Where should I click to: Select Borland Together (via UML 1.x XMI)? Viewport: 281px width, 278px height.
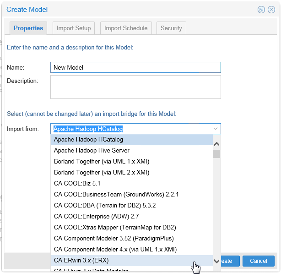102,161
